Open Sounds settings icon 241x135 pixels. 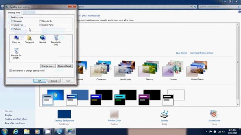(x=164, y=114)
